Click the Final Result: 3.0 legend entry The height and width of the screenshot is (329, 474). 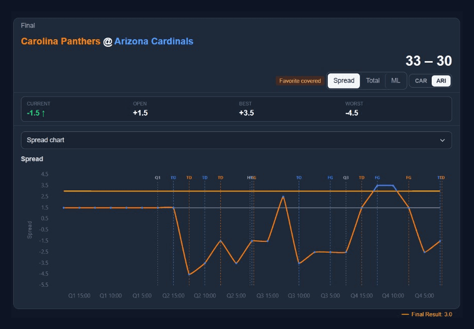tap(427, 315)
